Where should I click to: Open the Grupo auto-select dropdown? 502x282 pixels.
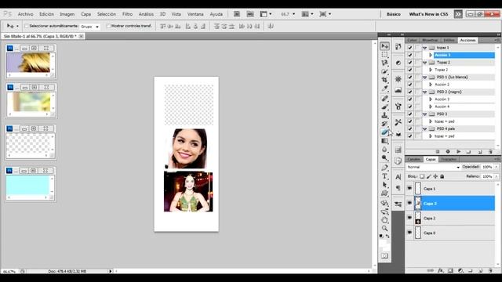90,27
